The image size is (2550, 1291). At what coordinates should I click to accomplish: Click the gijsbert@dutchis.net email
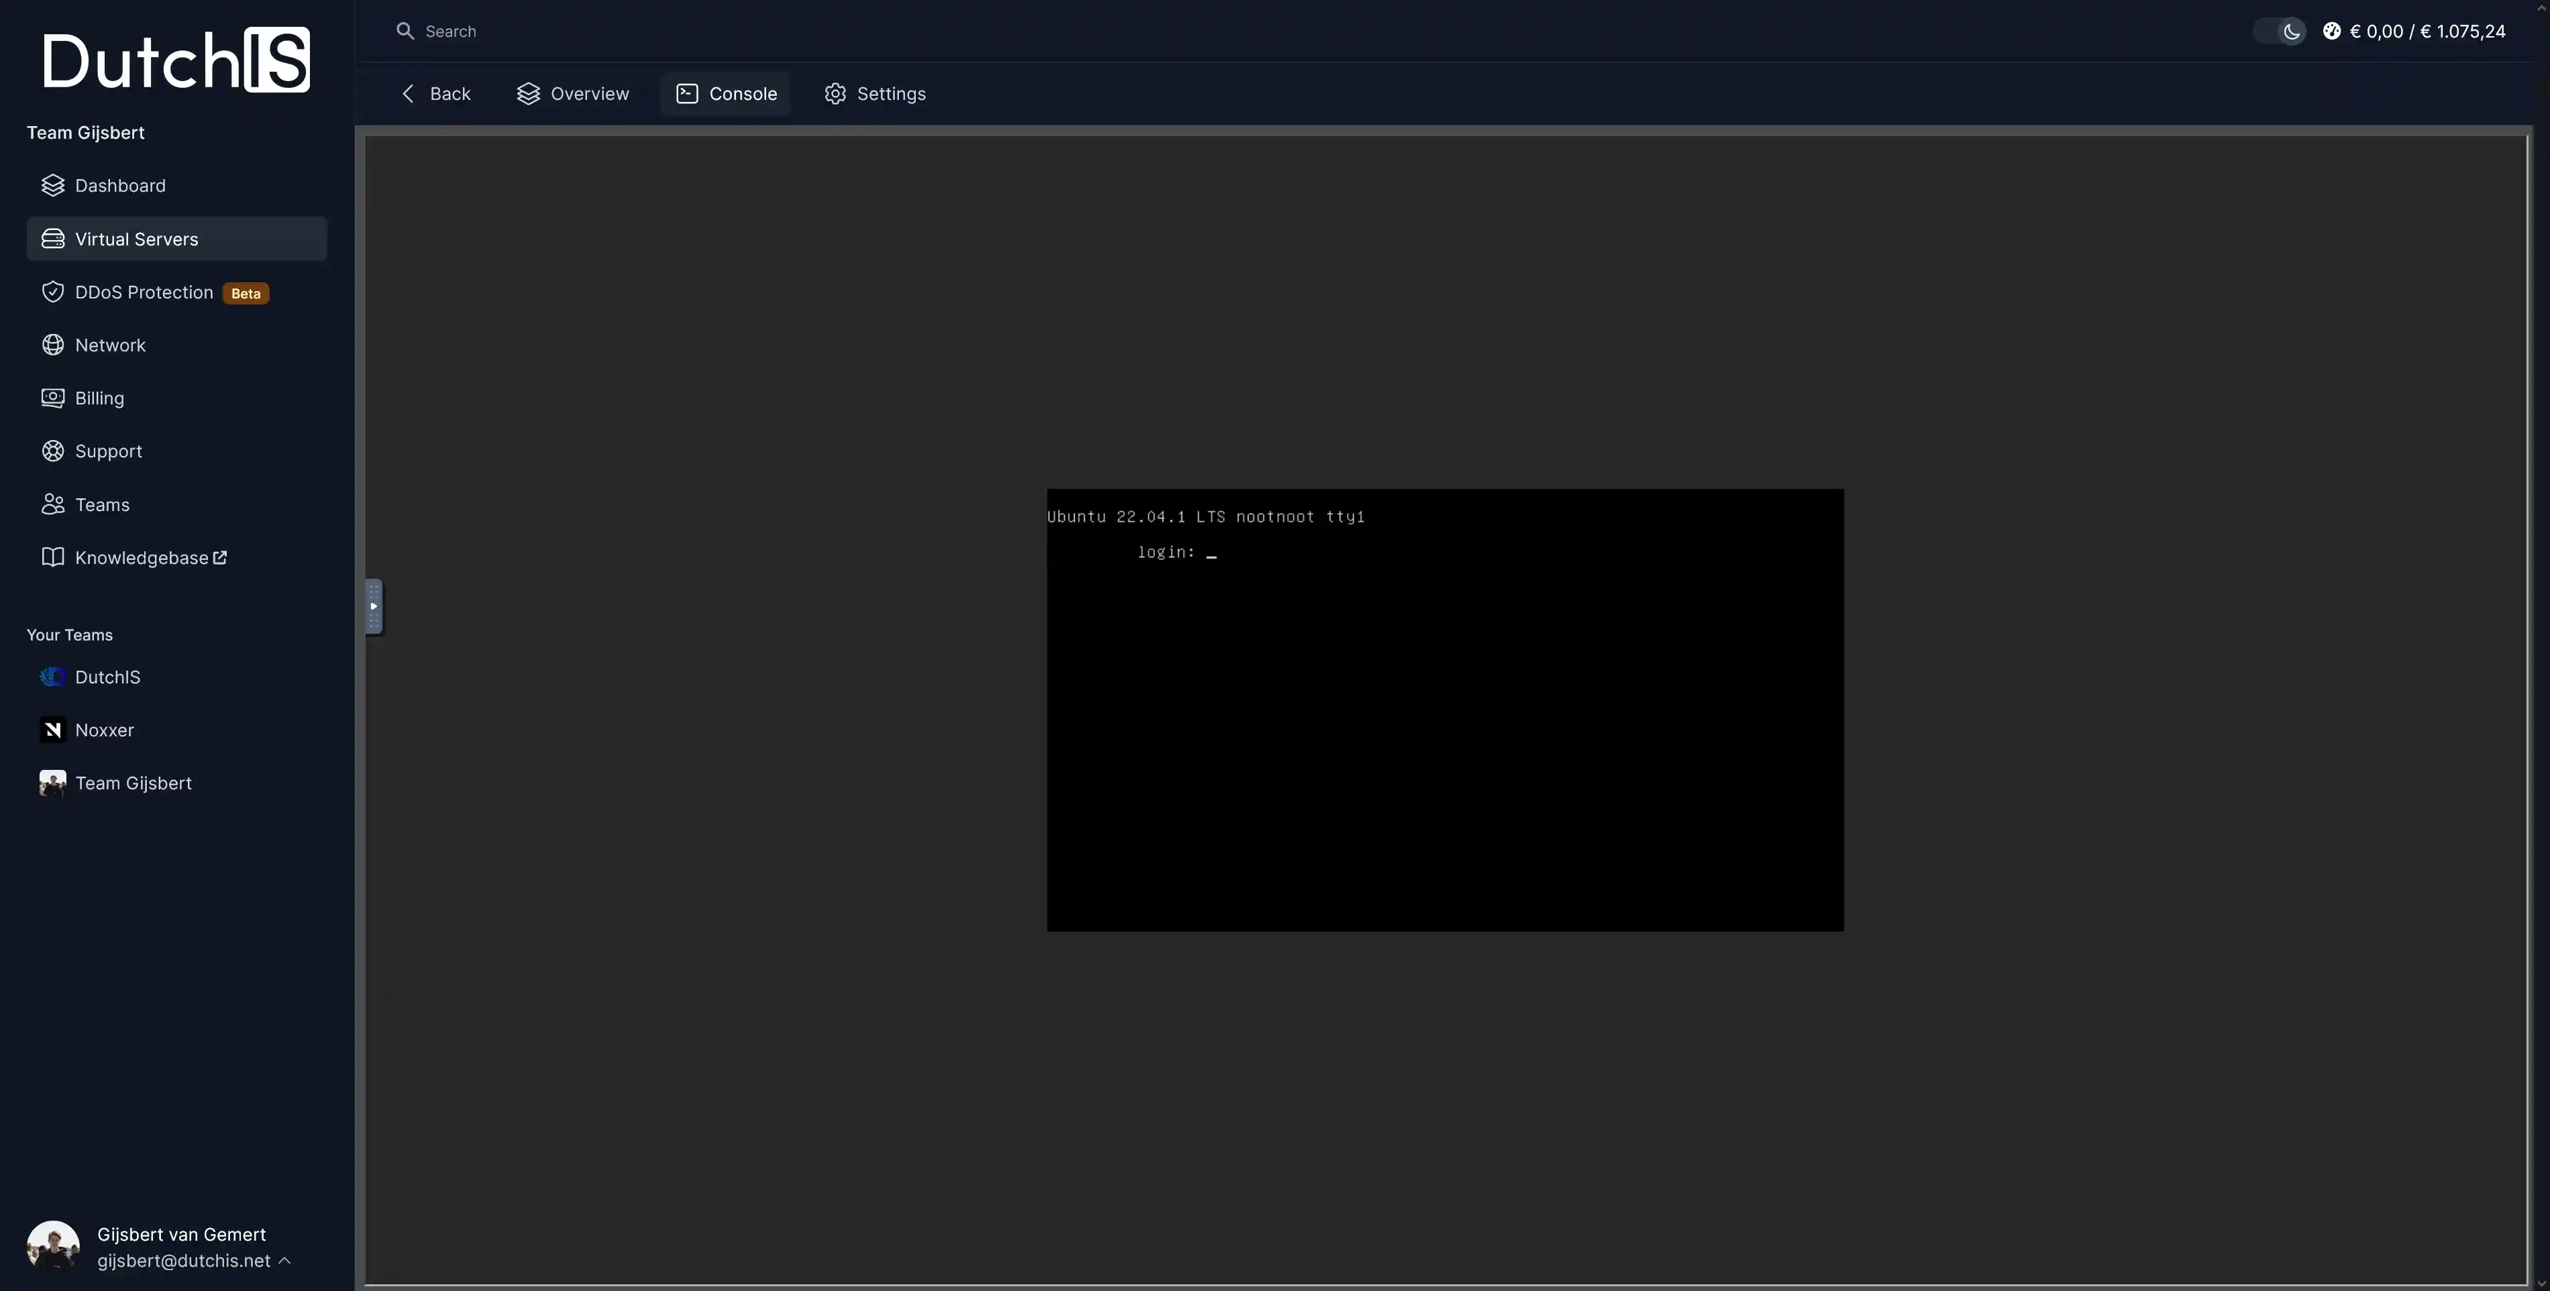click(x=183, y=1260)
